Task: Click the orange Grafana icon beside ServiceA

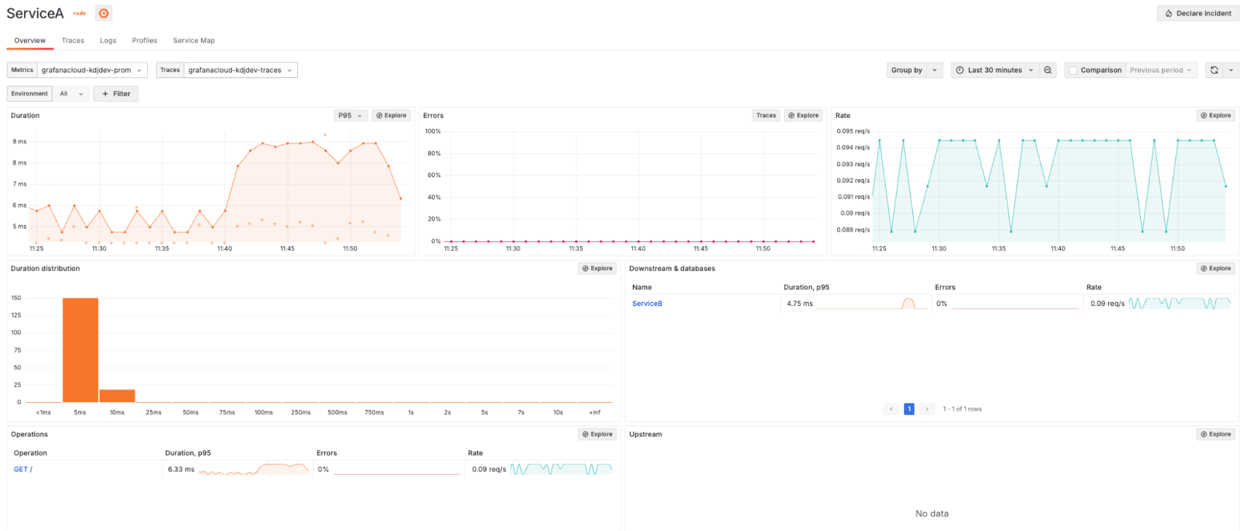Action: click(x=104, y=13)
